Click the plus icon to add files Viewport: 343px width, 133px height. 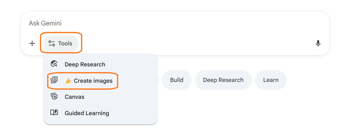[32, 43]
